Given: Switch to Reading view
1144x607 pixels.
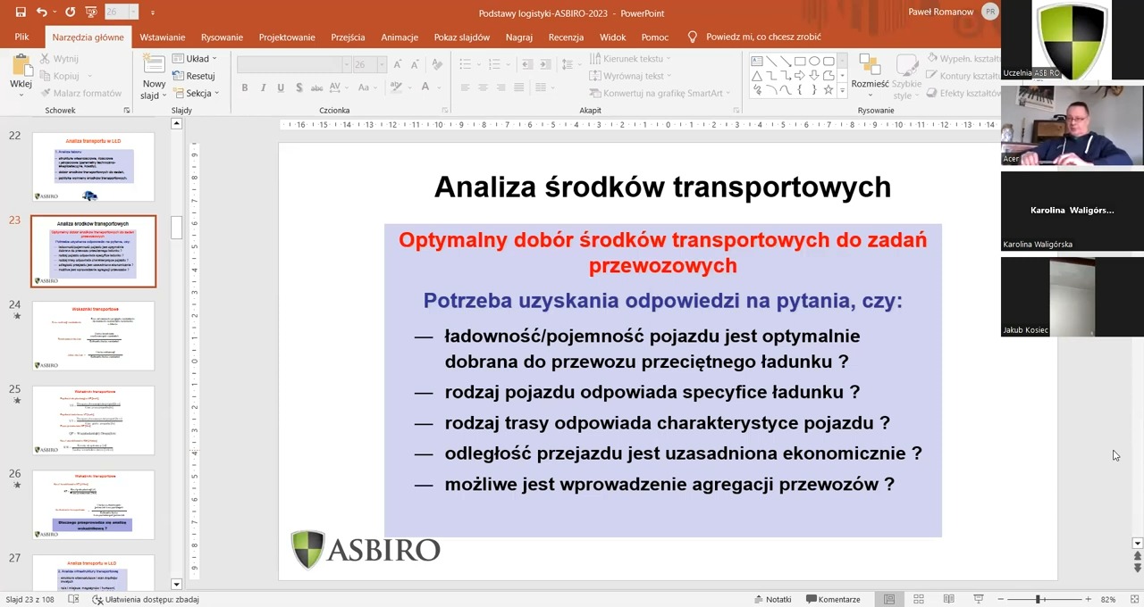Looking at the screenshot, I should (x=948, y=599).
